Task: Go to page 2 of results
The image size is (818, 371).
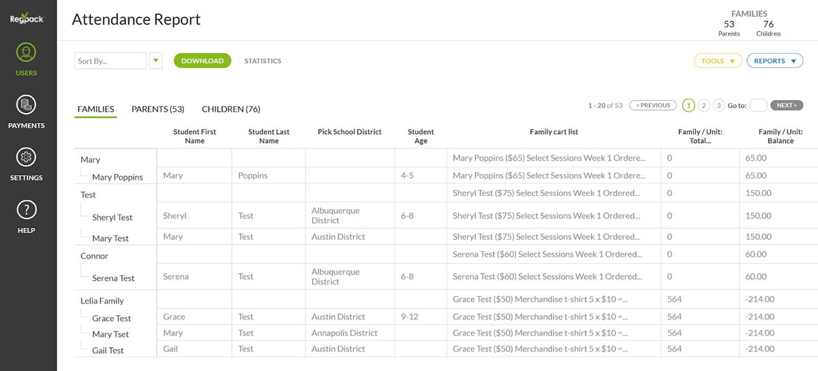Action: (x=703, y=106)
